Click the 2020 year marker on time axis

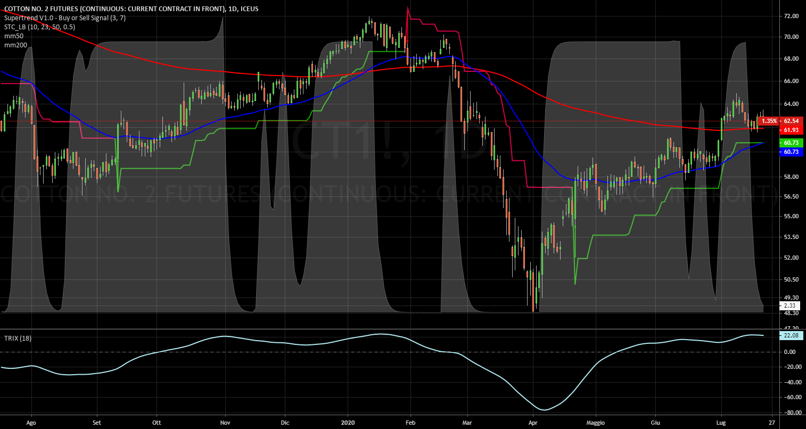pyautogui.click(x=347, y=423)
